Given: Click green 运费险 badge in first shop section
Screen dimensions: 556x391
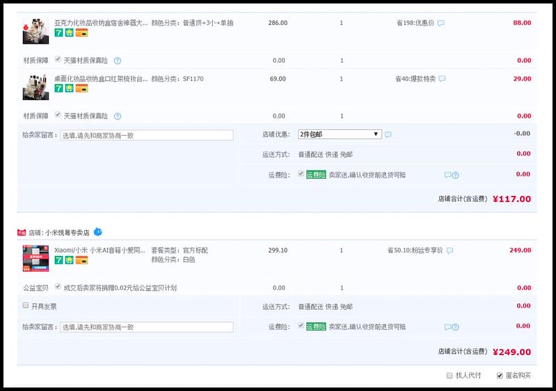Looking at the screenshot, I should (x=316, y=175).
